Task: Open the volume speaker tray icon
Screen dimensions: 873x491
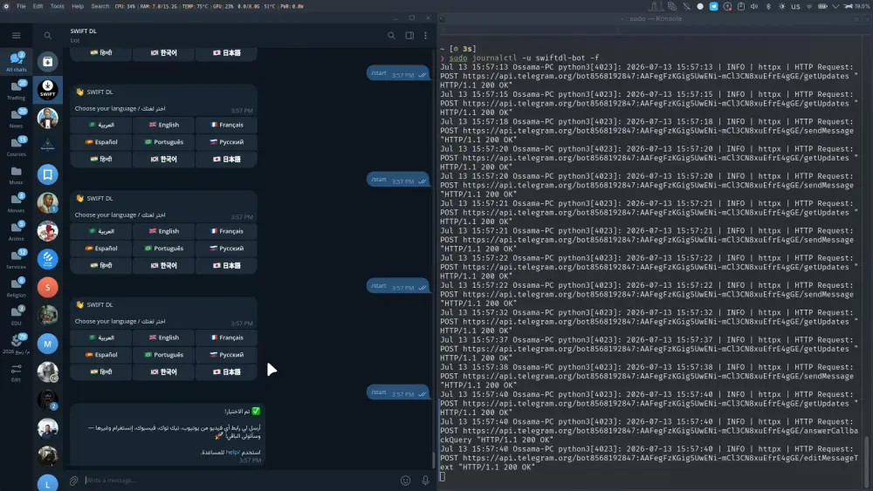Action: (754, 6)
